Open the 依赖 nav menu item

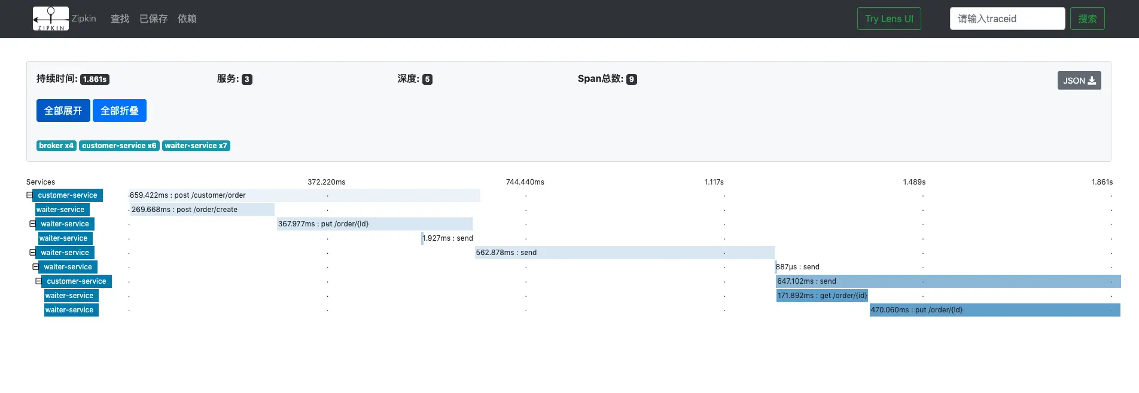187,19
